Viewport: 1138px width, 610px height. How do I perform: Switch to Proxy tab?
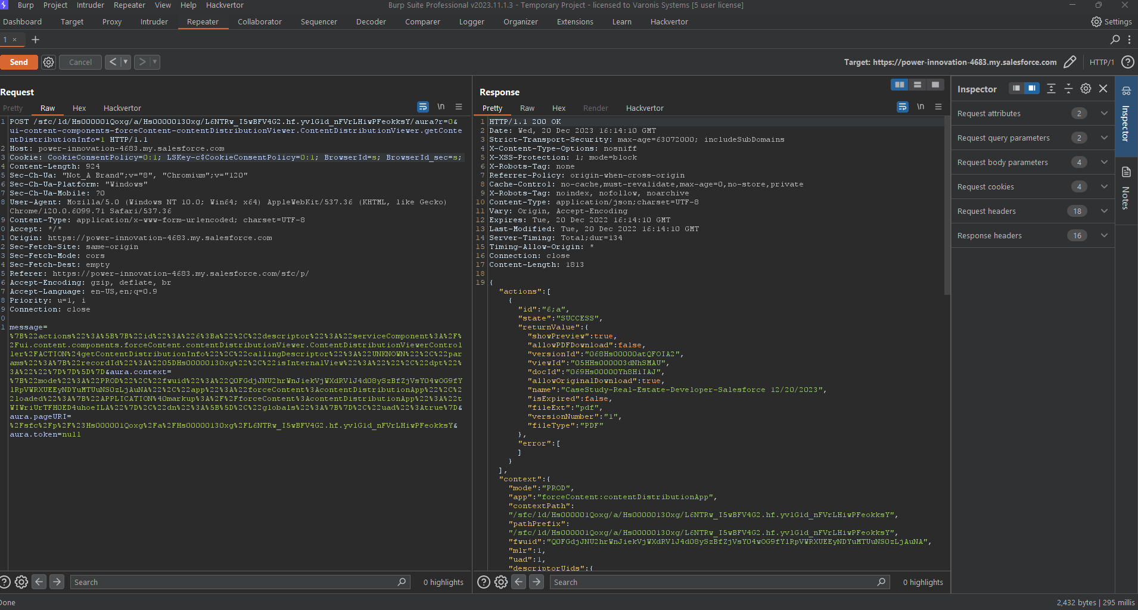coord(112,21)
